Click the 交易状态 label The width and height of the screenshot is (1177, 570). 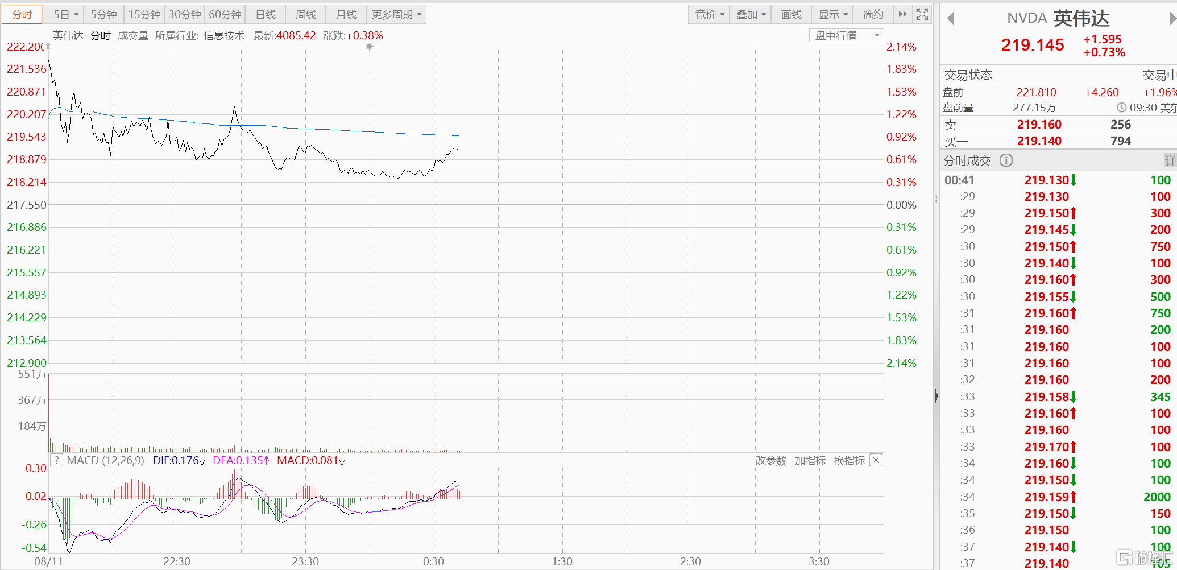(968, 75)
